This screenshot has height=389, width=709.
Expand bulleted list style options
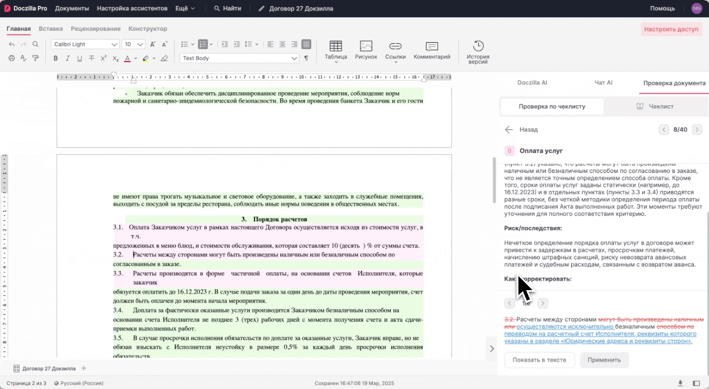pos(192,44)
